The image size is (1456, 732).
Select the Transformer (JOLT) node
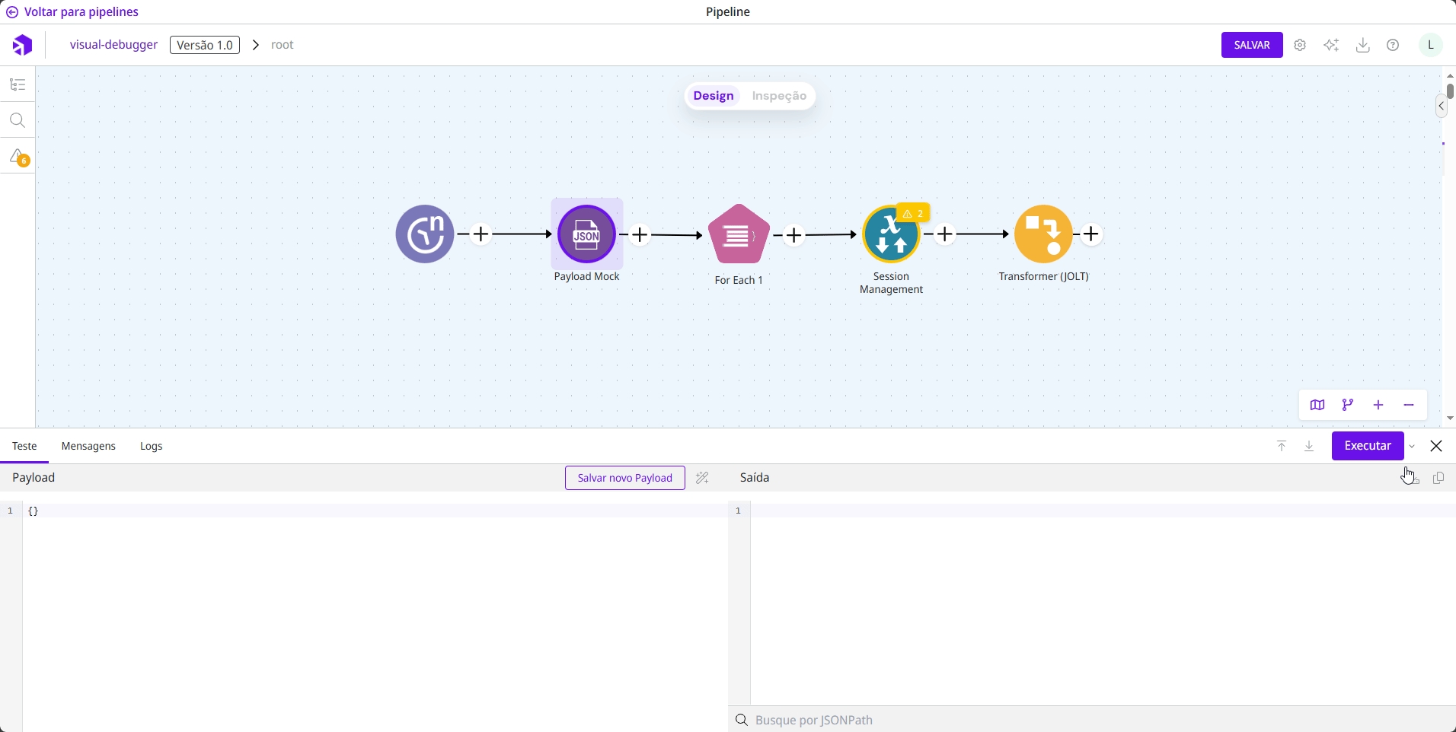click(x=1043, y=234)
